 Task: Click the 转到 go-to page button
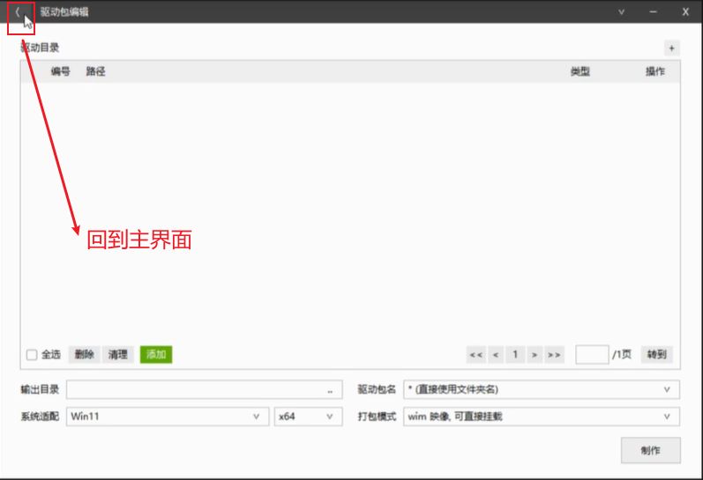pos(656,355)
